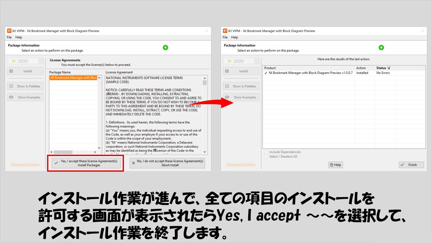
Task: Click Finish button in right VIPM window
Action: tap(411, 165)
